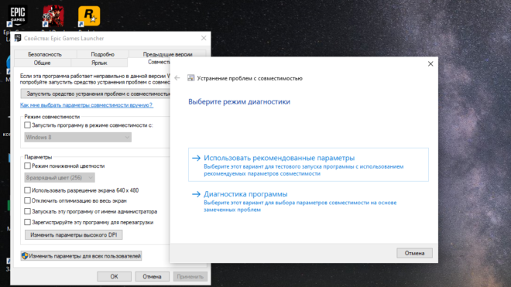The height and width of the screenshot is (287, 511).
Task: Choose Диагностика программы option
Action: coord(308,201)
